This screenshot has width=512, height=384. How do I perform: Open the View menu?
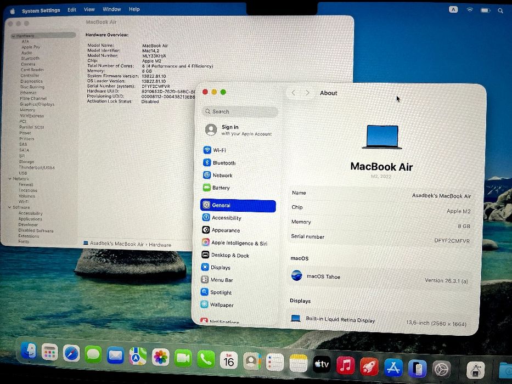coord(89,9)
